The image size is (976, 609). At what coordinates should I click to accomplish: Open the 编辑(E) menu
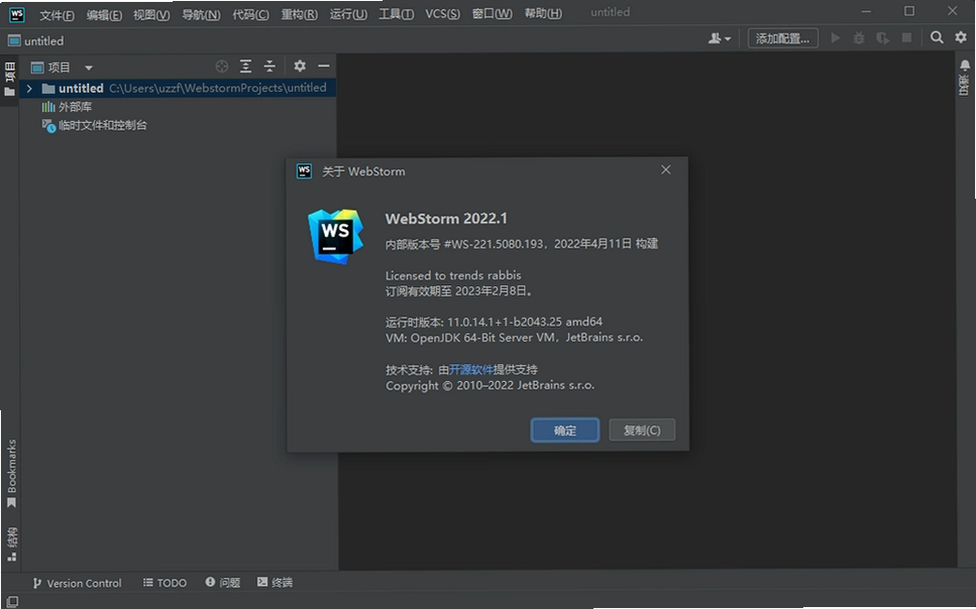[x=104, y=14]
